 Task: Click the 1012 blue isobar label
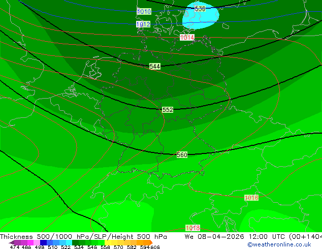[143, 24]
